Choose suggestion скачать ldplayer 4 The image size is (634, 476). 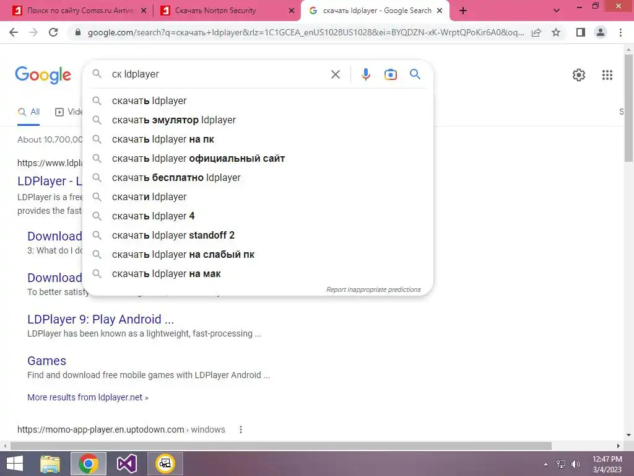[x=258, y=216]
